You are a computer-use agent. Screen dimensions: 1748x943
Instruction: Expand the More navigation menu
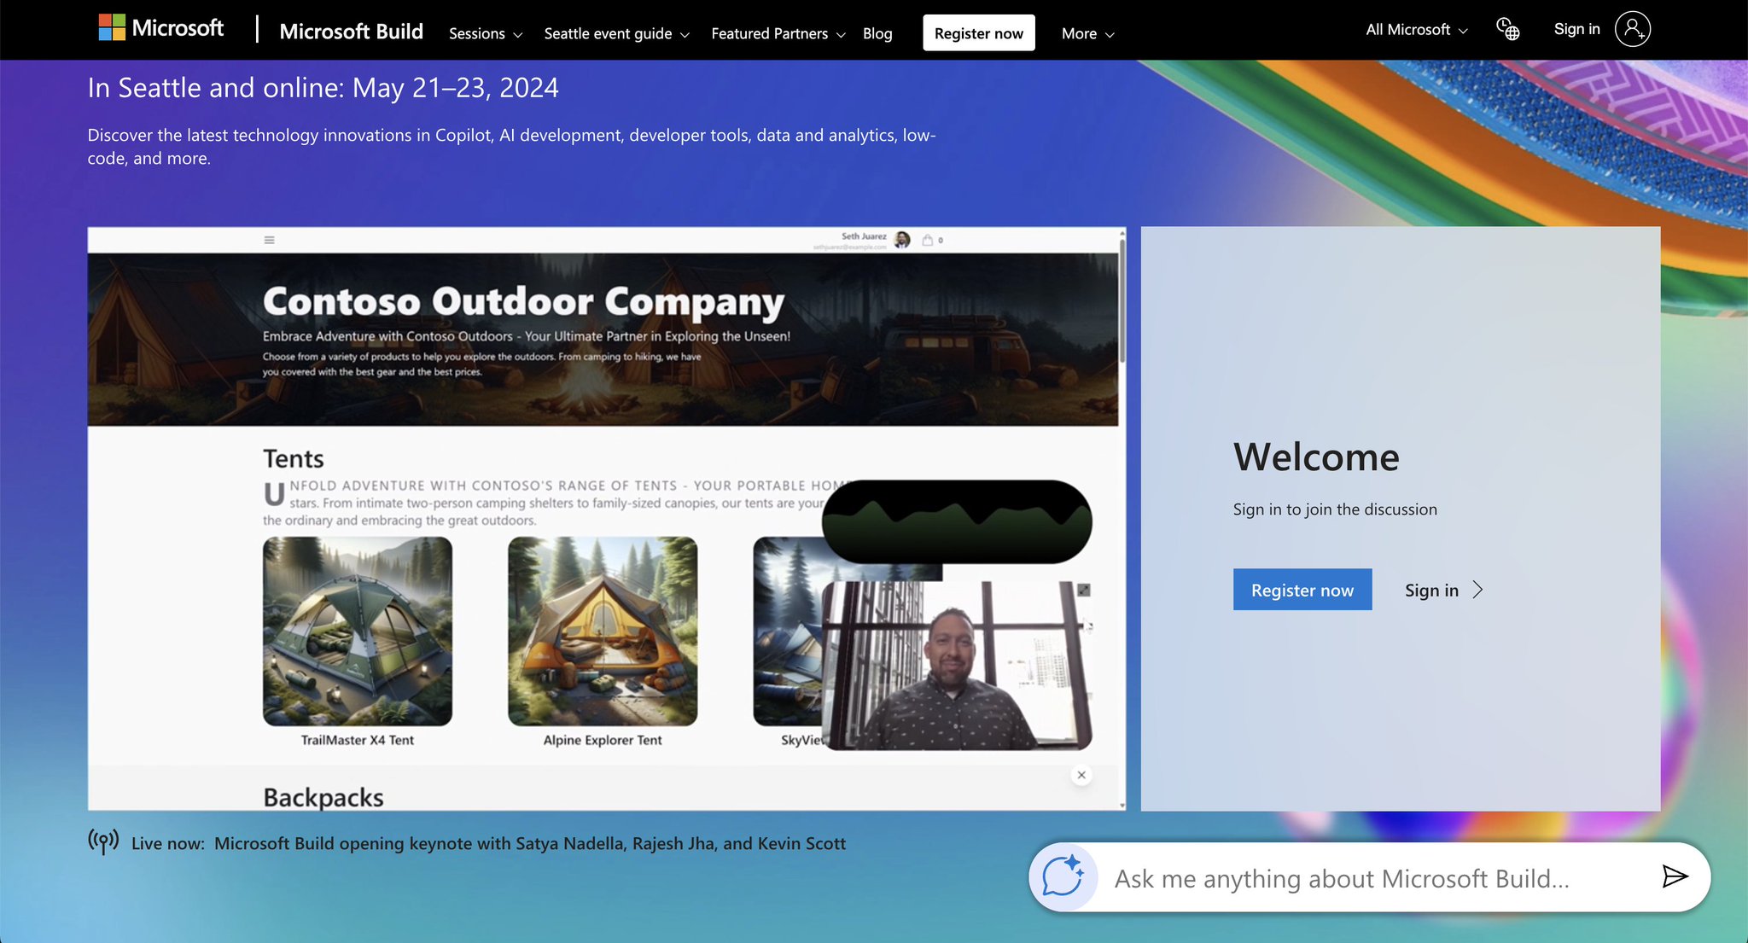[1088, 33]
